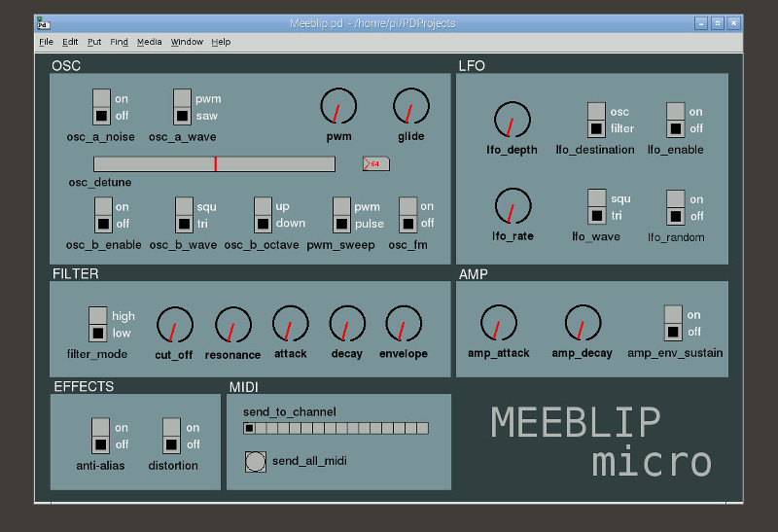Screen dimensions: 778x532
Task: Click the glide knob
Action: (x=410, y=105)
